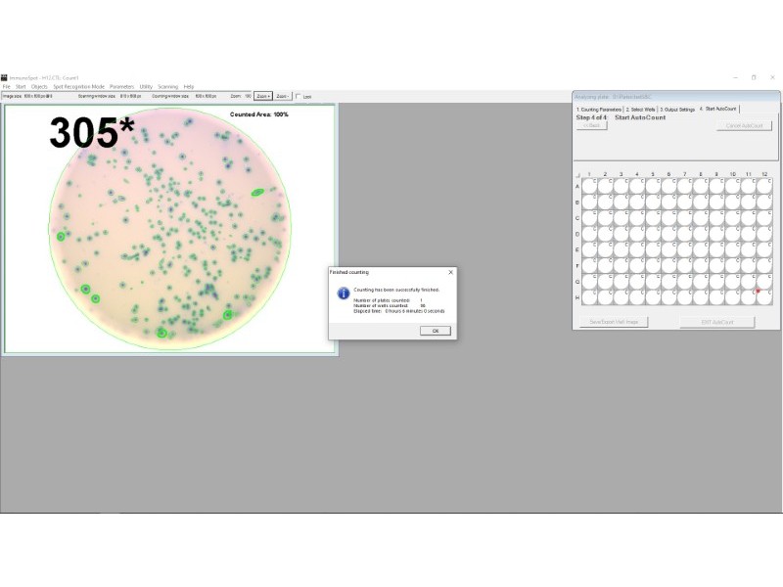Screen dimensions: 783x587
Task: Click the Zoom + toolbar button
Action: point(263,97)
